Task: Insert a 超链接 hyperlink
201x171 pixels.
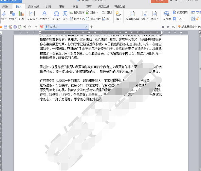Action: coord(167,16)
